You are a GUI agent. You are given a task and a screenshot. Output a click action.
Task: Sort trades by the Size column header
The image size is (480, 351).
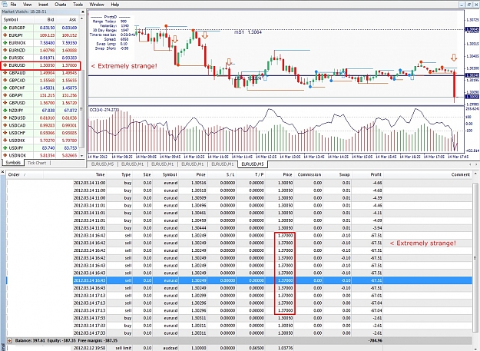[x=147, y=175]
